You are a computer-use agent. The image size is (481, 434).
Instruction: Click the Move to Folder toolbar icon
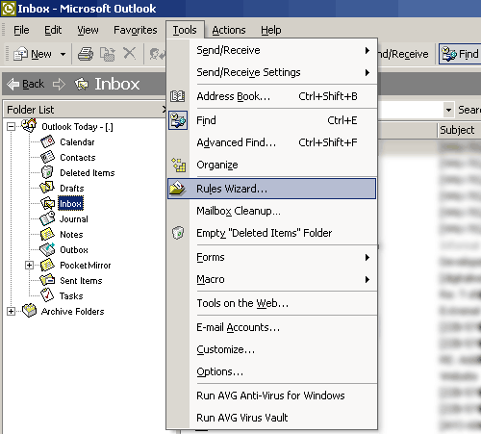(108, 54)
